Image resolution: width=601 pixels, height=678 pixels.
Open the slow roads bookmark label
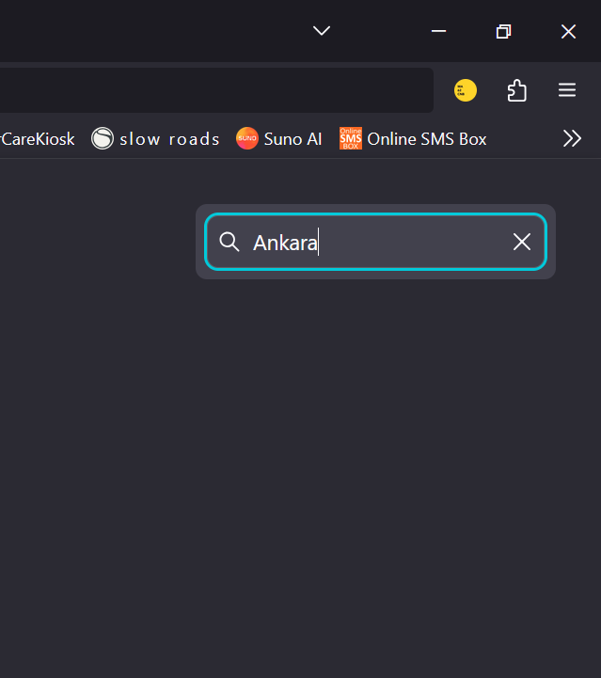(x=169, y=139)
